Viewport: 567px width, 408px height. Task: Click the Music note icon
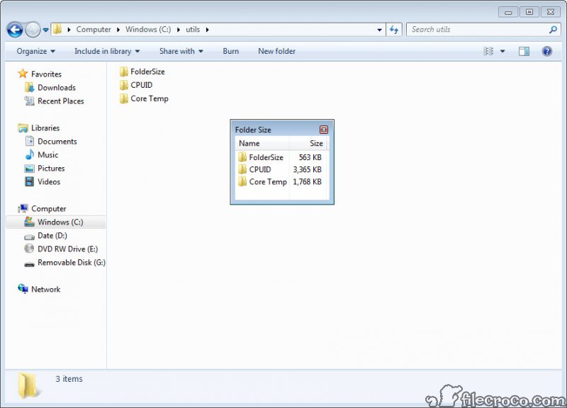[29, 154]
